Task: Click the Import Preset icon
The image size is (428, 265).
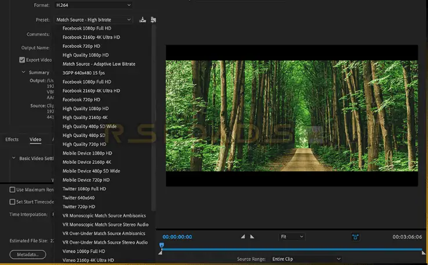Action: (154, 20)
